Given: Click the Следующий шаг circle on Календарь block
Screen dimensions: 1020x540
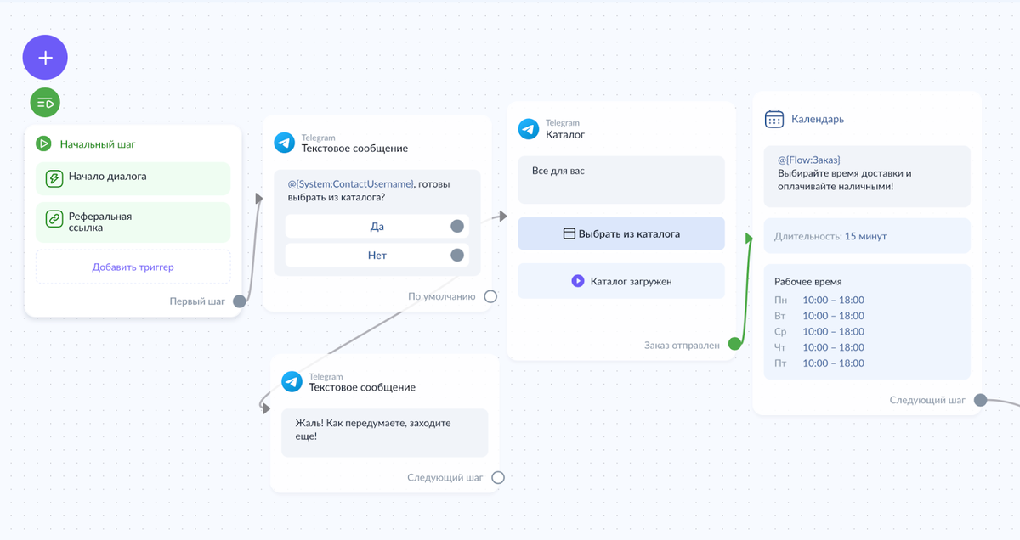Looking at the screenshot, I should [x=982, y=398].
